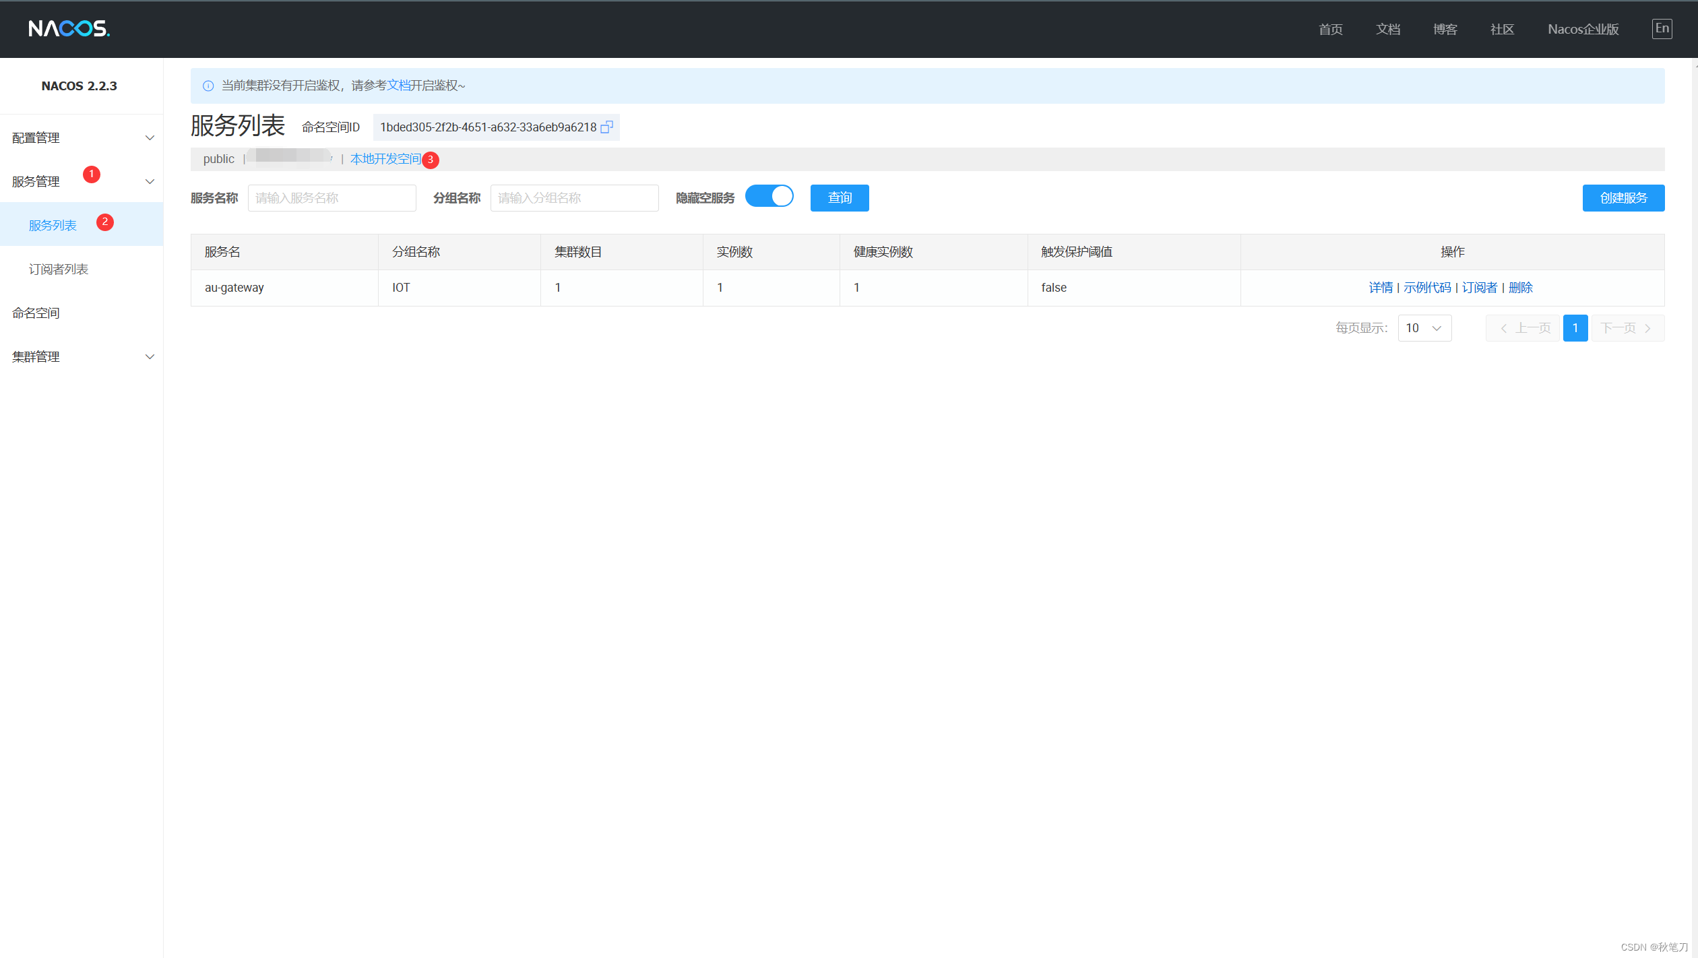Toggle the hide empty services switch
Image resolution: width=1698 pixels, height=958 pixels.
pos(769,197)
